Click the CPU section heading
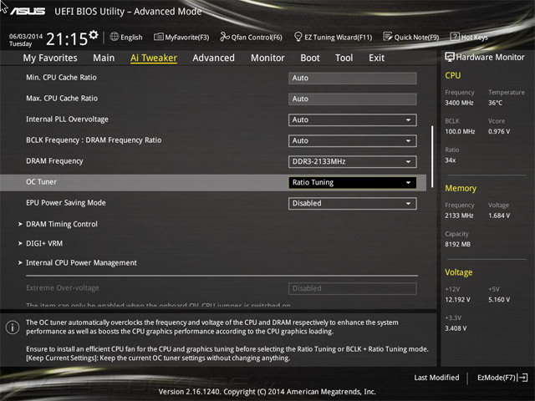The height and width of the screenshot is (401, 535). (x=453, y=75)
